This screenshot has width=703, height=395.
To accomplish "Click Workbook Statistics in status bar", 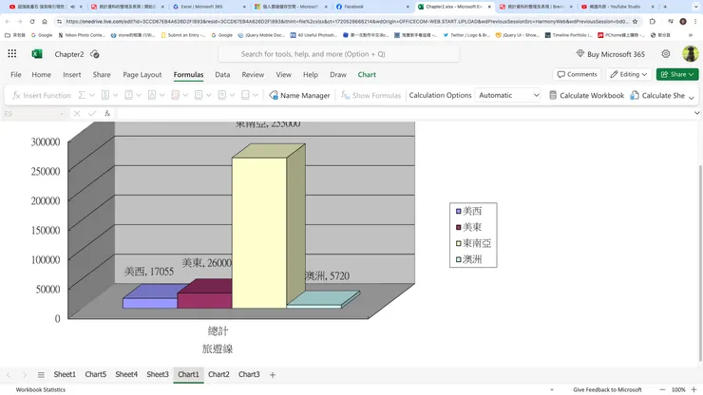I will pos(40,389).
